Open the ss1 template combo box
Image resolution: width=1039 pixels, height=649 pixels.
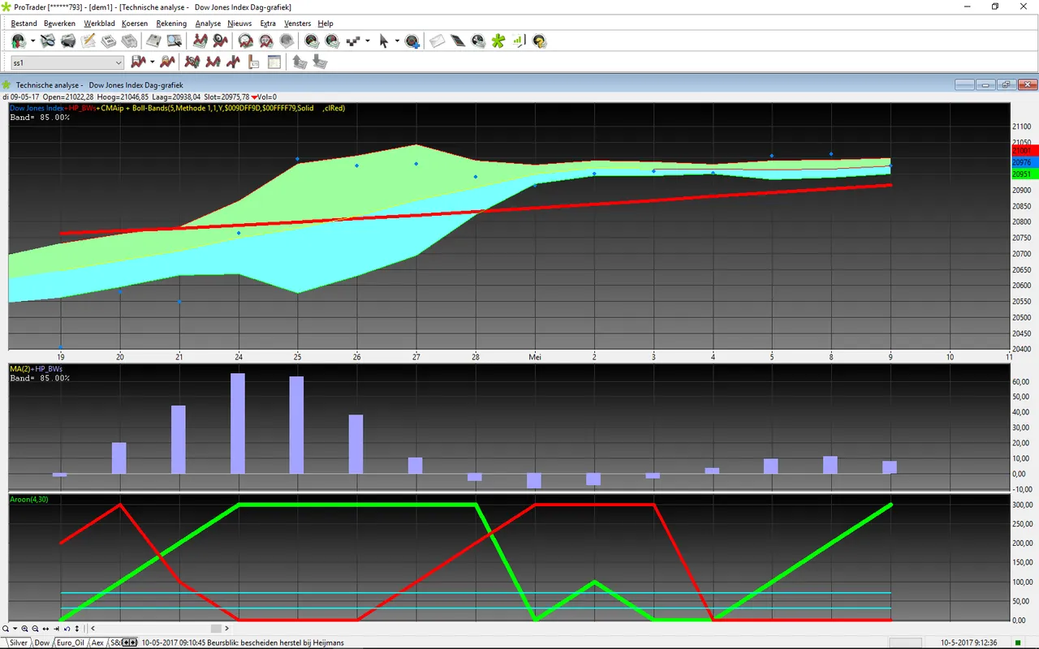[67, 62]
